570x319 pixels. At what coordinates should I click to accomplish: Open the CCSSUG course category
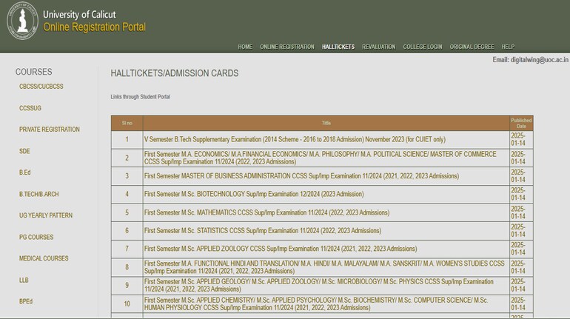click(30, 108)
